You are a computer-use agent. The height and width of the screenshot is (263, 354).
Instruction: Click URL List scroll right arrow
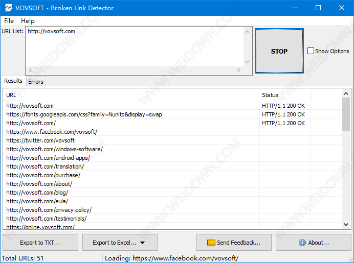tap(239, 70)
